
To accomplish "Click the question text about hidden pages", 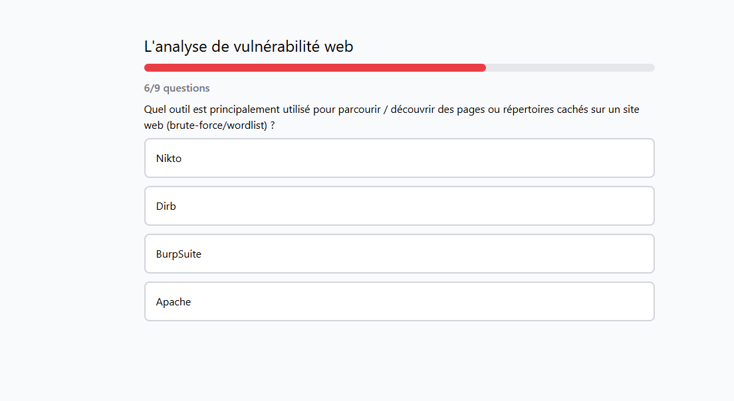I will point(391,110).
